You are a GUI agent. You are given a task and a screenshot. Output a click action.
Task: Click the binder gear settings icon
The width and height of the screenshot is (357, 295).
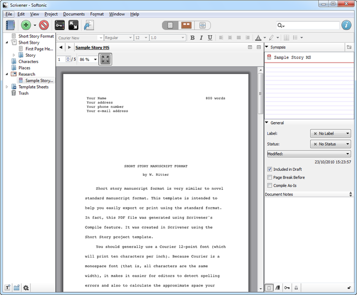[26, 288]
